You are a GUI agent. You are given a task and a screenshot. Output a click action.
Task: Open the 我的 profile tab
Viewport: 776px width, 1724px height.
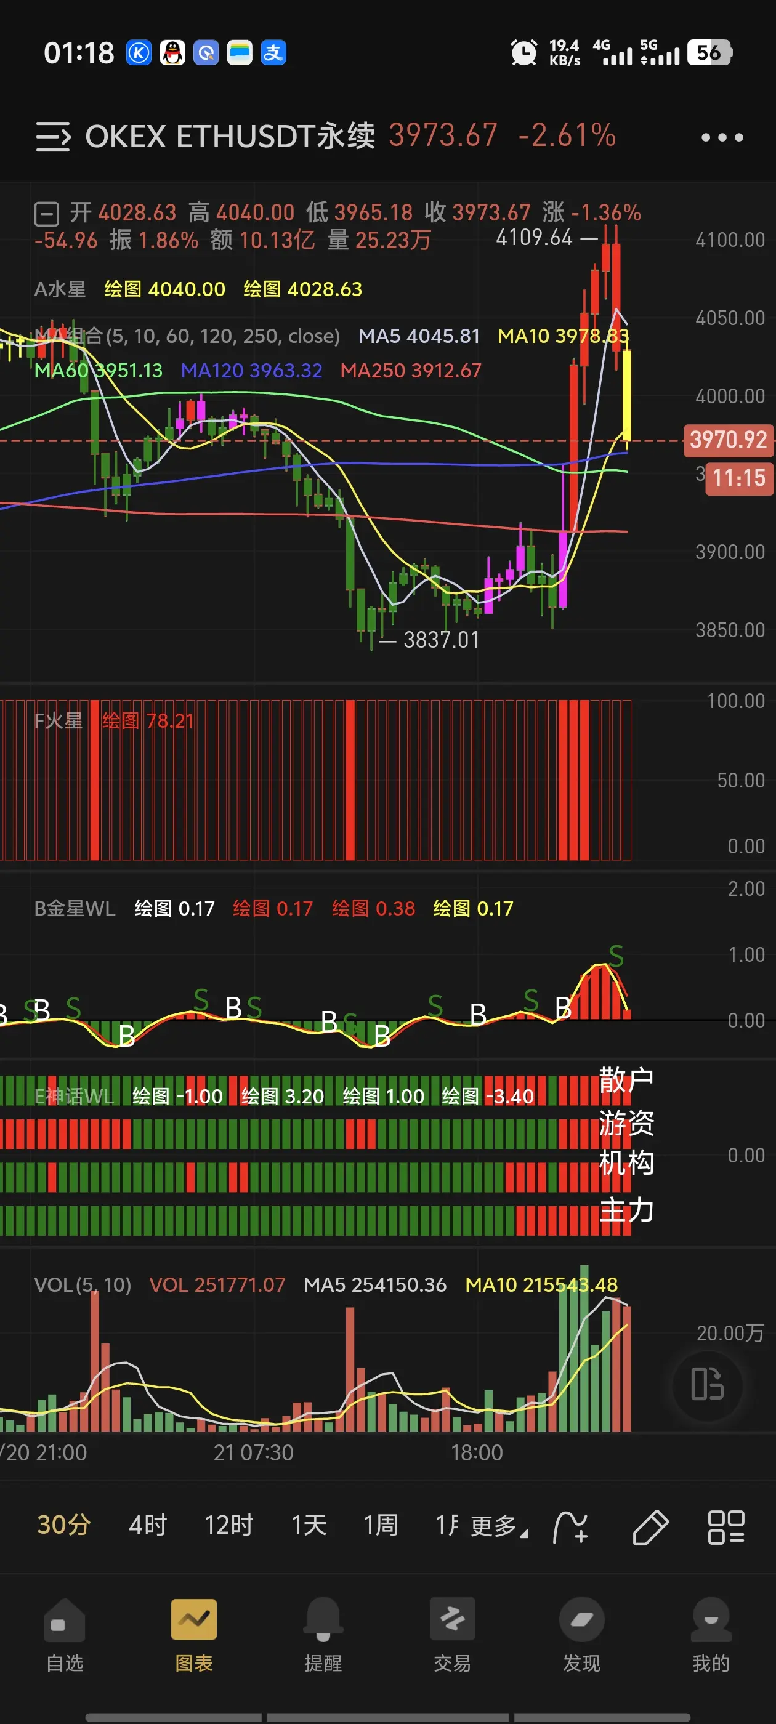pos(711,1633)
